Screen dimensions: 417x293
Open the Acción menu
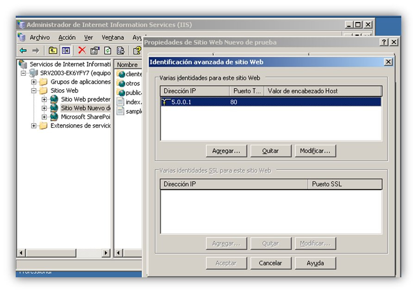coord(67,37)
